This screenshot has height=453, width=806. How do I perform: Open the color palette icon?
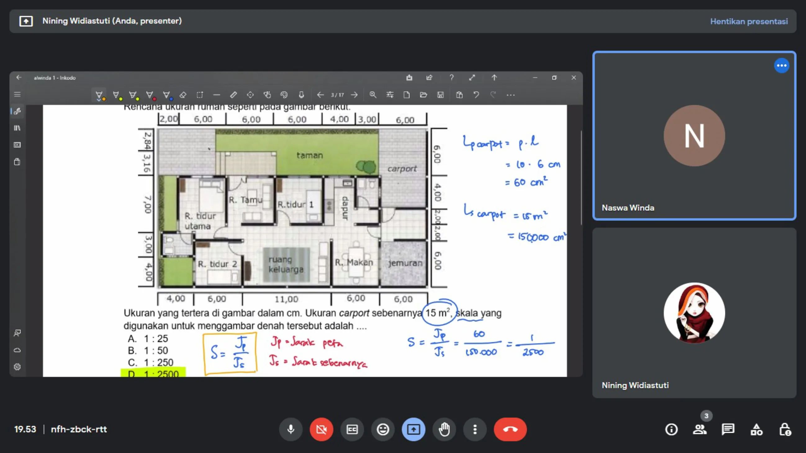284,95
